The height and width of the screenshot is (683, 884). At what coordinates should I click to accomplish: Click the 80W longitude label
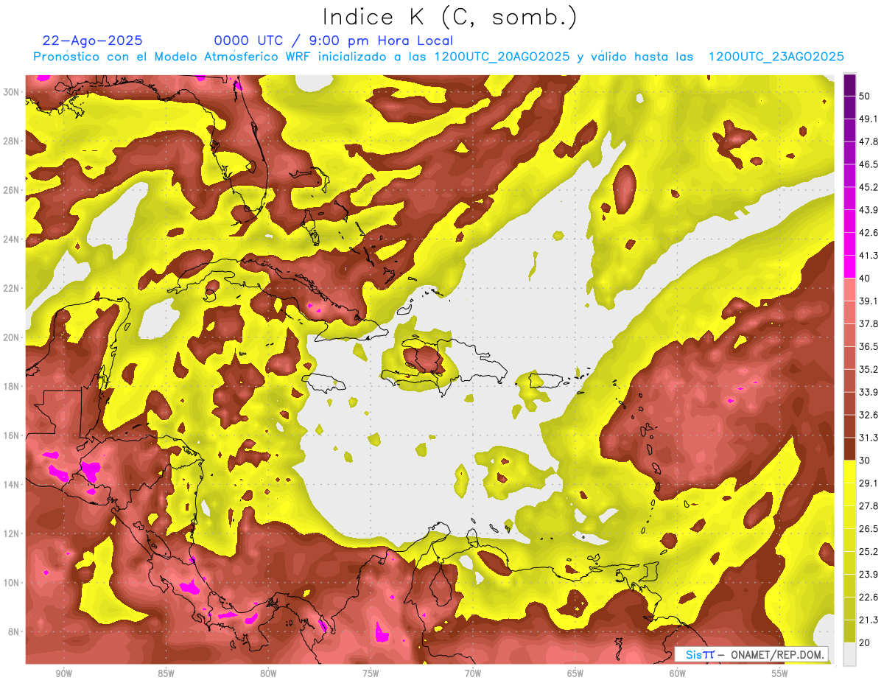click(x=268, y=673)
